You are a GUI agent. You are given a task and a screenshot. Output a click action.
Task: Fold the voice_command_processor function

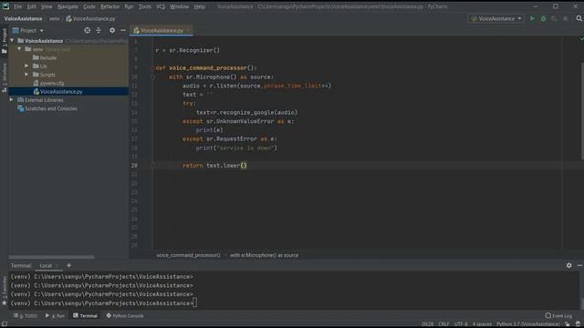click(x=152, y=68)
